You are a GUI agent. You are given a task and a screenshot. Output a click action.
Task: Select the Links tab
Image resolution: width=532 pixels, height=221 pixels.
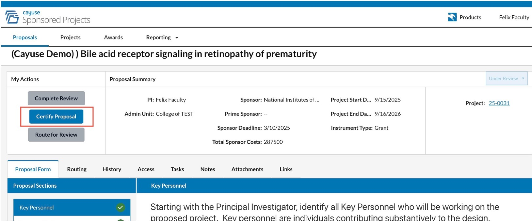[x=286, y=169]
